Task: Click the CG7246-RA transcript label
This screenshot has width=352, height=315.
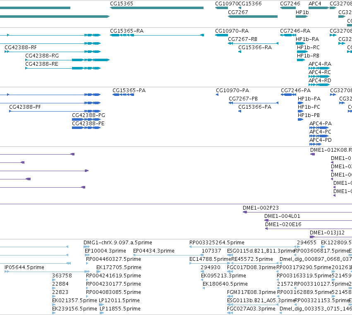Action: click(x=295, y=31)
